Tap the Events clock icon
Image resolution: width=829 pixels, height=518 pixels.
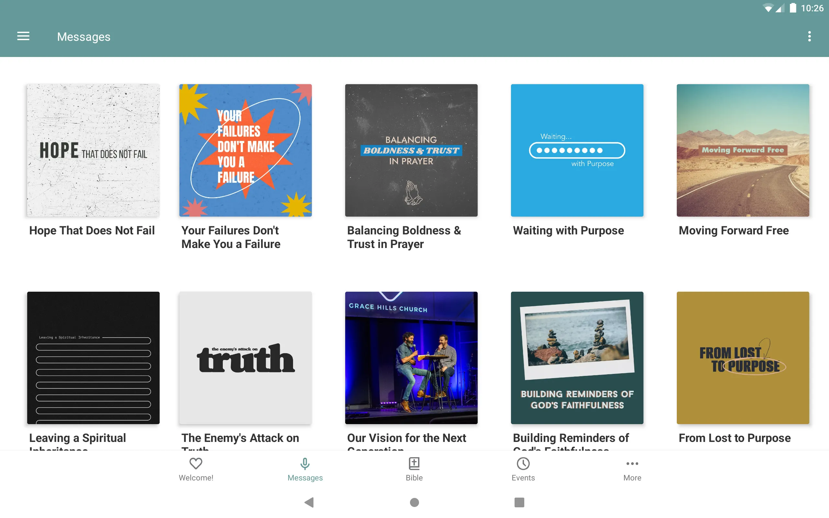523,463
